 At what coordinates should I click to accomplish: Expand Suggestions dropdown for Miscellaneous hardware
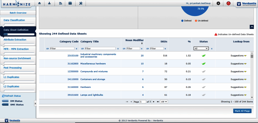tap(245, 64)
